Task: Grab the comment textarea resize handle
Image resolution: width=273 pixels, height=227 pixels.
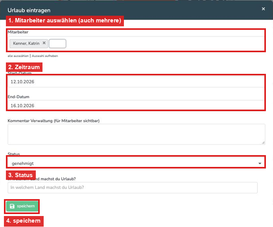Action: 263,143
